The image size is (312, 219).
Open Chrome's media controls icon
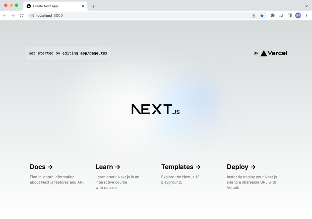[281, 15]
